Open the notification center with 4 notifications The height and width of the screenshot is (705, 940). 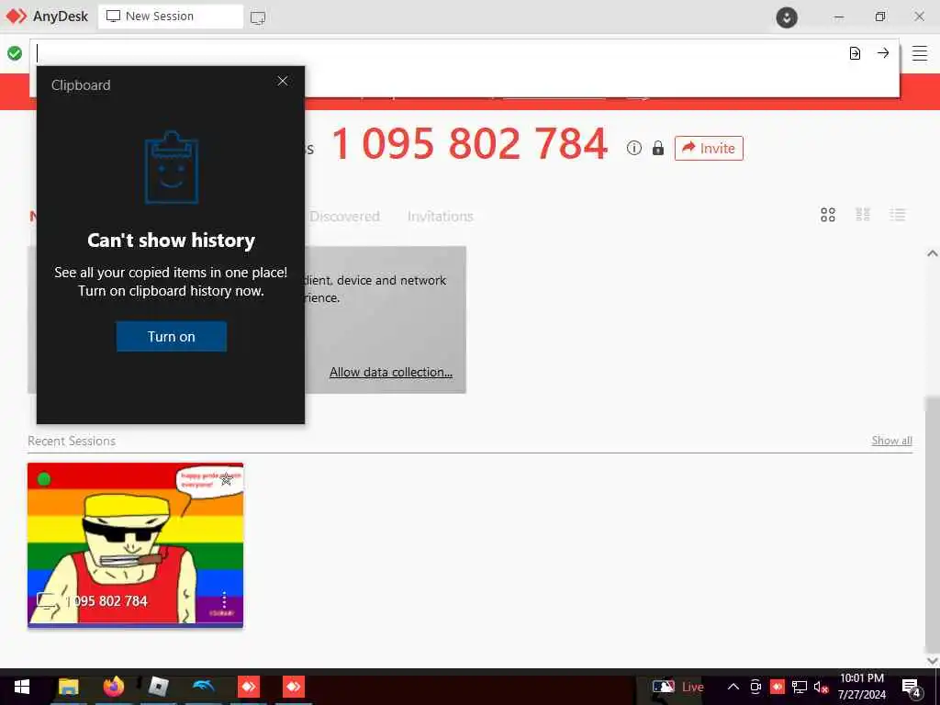pyautogui.click(x=912, y=688)
